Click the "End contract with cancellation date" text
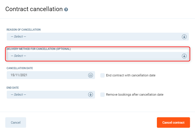 (x=130, y=75)
